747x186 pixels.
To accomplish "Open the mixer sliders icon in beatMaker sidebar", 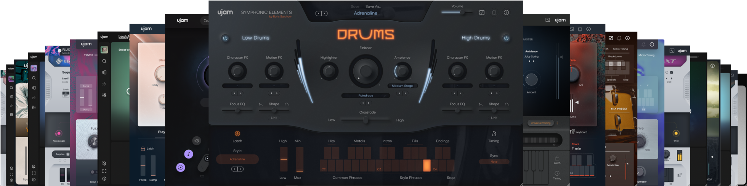I will [x=104, y=95].
